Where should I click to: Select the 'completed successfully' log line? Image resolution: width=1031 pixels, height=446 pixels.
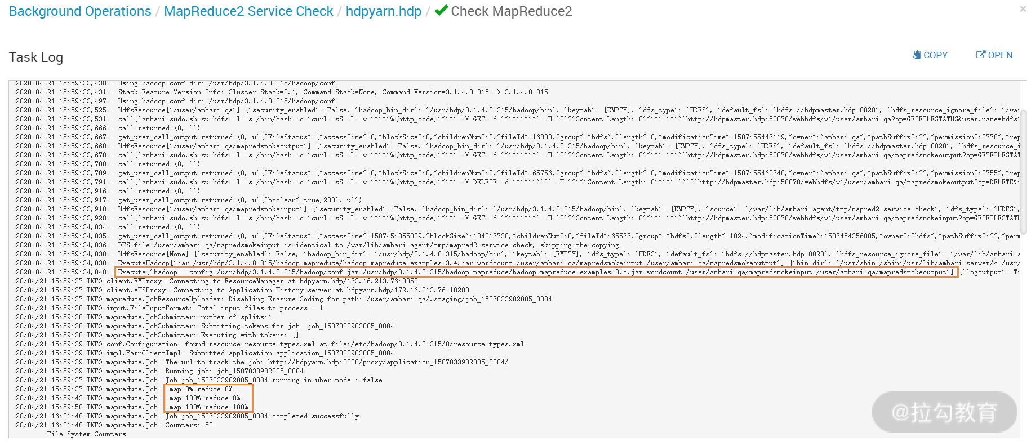coord(187,416)
